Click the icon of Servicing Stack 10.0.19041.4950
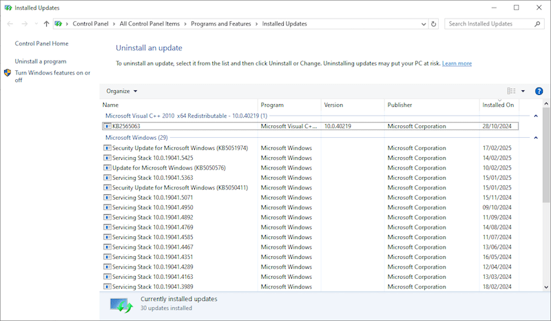Viewport: 551px width, 321px height. coord(107,207)
